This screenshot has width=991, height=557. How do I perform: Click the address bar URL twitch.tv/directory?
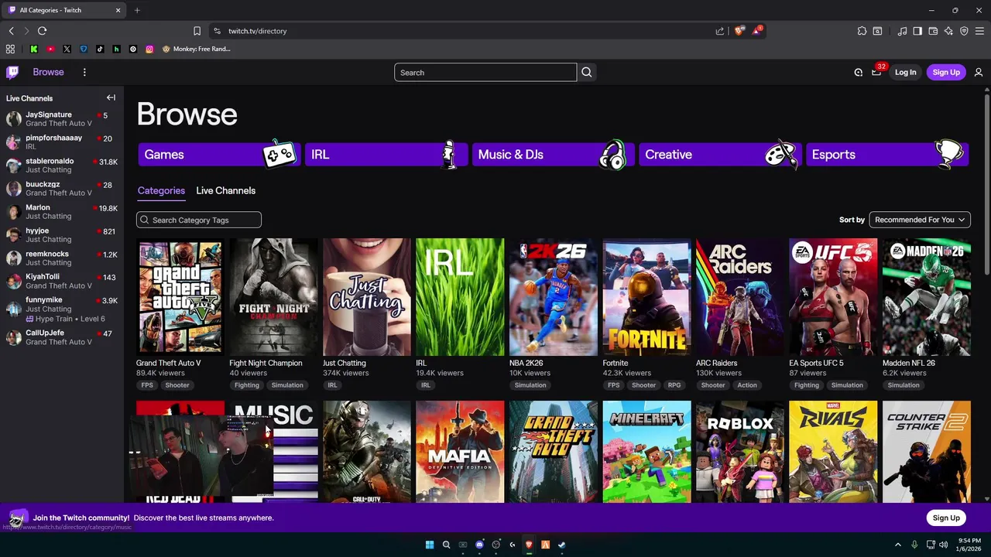[257, 31]
